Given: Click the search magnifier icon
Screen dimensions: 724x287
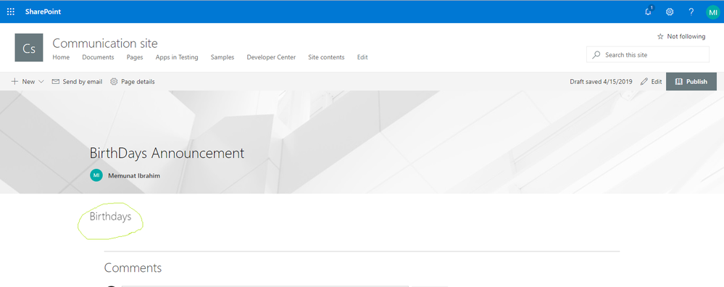Looking at the screenshot, I should click(596, 54).
